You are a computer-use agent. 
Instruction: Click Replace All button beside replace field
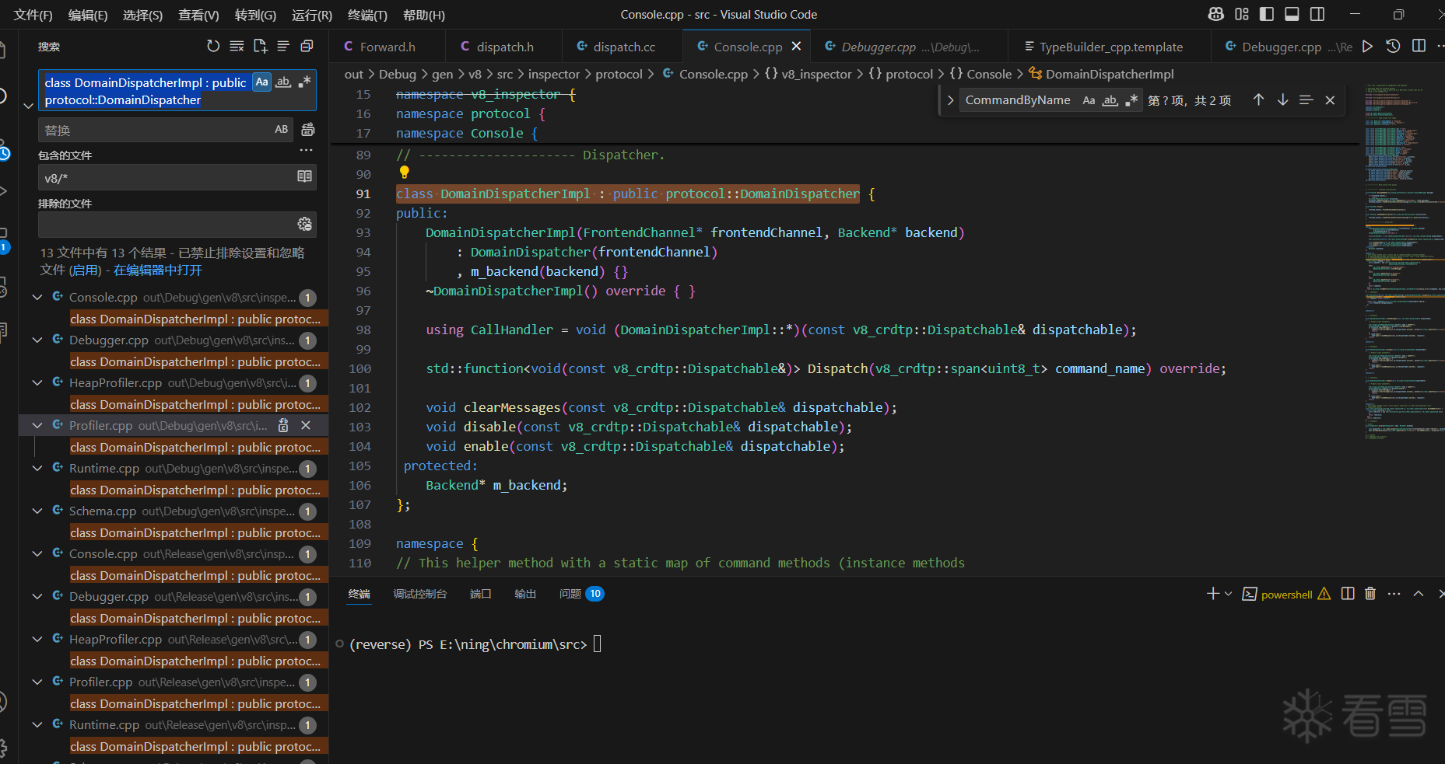pyautogui.click(x=308, y=130)
